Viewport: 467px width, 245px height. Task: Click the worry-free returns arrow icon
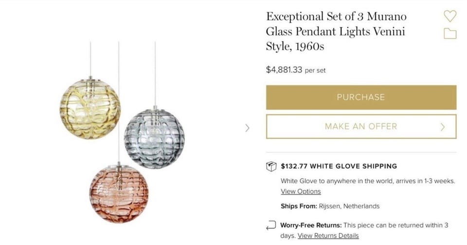coord(271,226)
